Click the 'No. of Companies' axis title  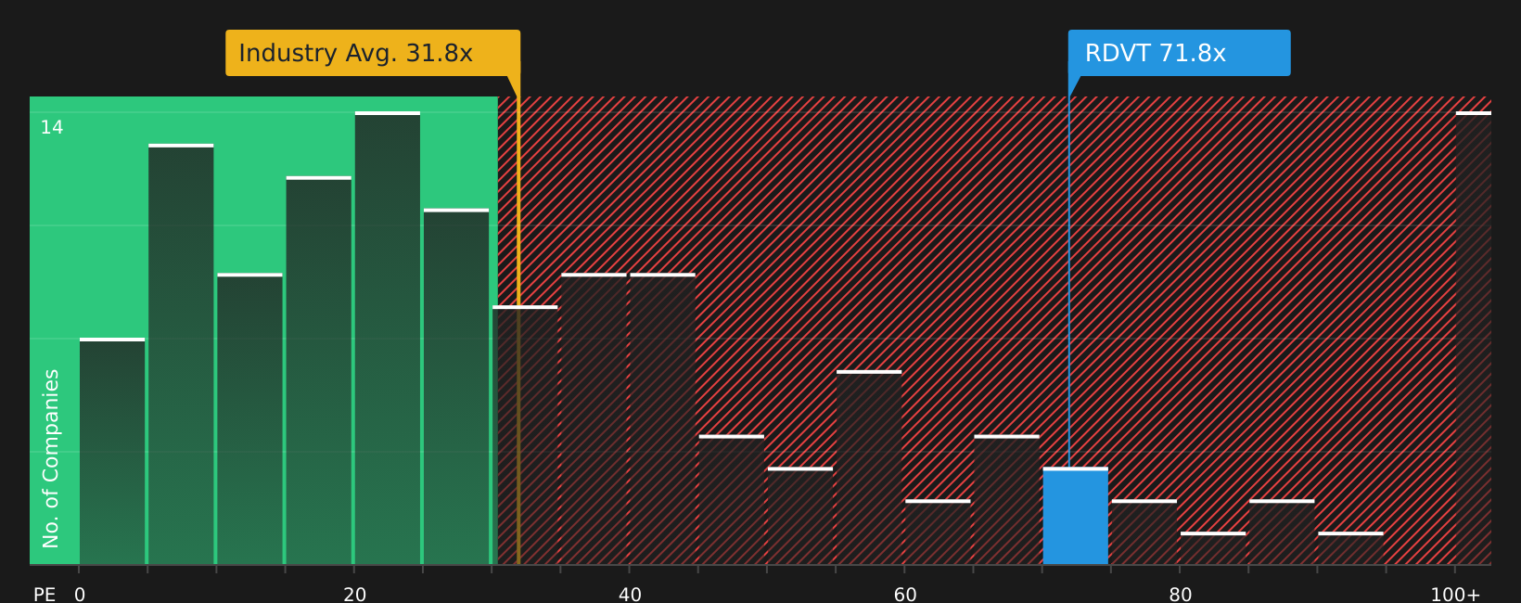click(x=51, y=458)
